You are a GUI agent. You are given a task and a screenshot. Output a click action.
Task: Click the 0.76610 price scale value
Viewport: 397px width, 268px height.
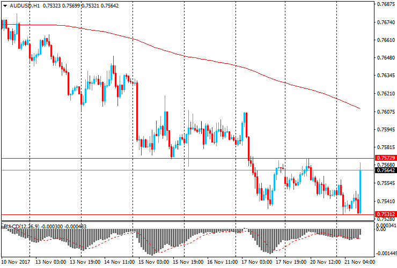(386, 40)
